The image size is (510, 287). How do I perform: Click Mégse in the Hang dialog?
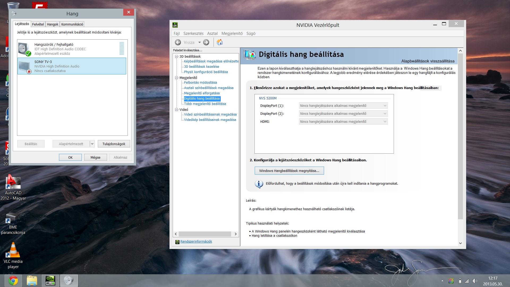[95, 157]
